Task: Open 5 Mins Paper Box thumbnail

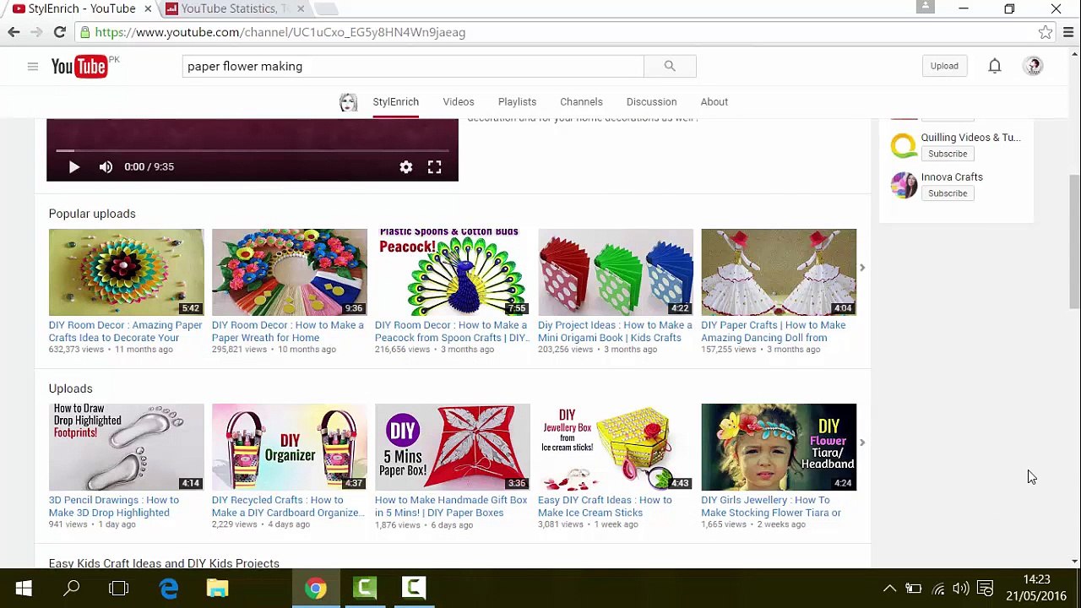Action: click(453, 447)
